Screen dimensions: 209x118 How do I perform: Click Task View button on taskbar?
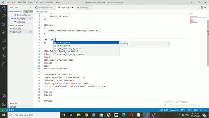[x=71, y=115]
